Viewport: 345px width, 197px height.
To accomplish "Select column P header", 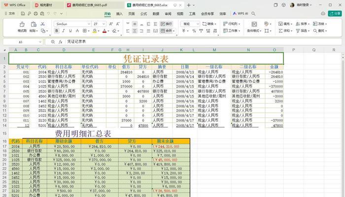I will 294,50.
